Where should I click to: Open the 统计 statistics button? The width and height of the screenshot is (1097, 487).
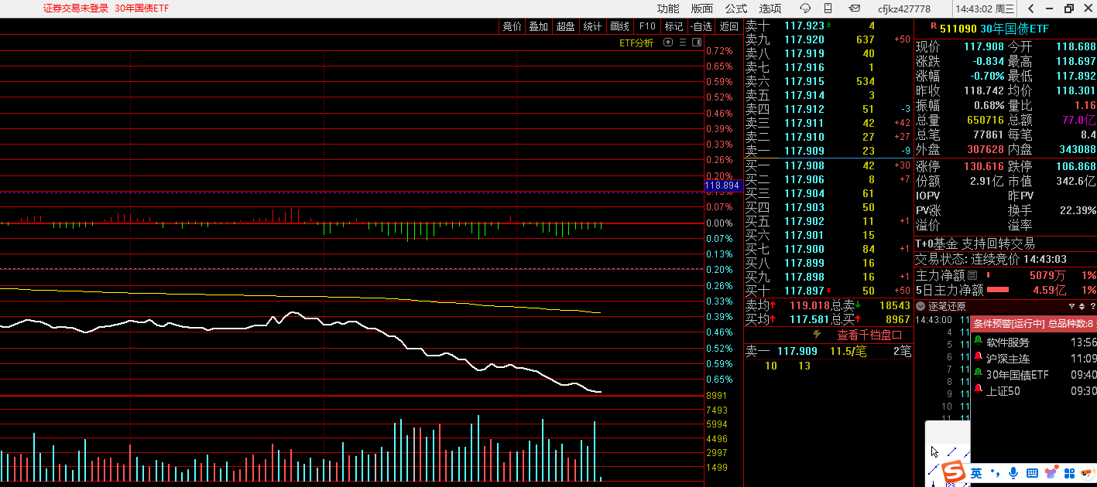(592, 26)
